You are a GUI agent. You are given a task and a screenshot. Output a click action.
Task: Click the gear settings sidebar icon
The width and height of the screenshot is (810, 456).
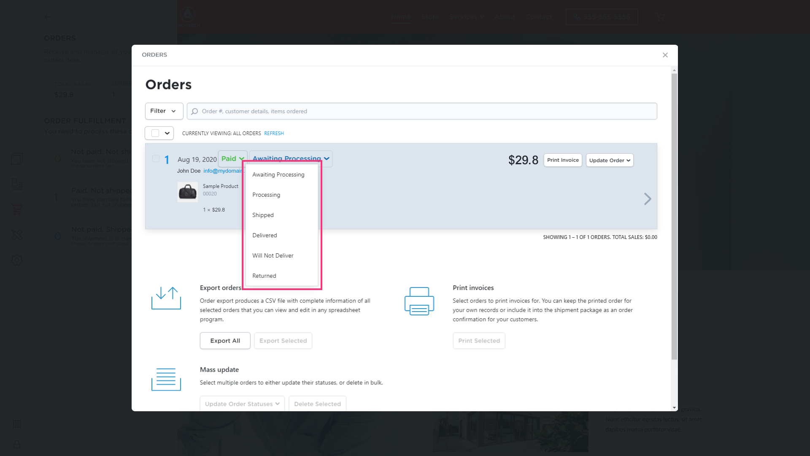tap(17, 260)
